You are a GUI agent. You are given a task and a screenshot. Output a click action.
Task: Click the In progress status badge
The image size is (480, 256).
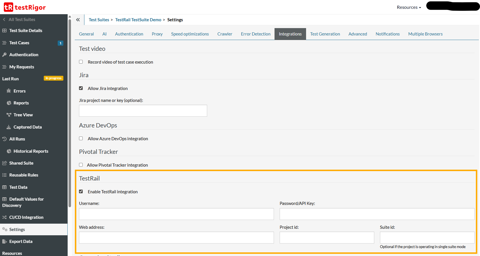point(53,78)
